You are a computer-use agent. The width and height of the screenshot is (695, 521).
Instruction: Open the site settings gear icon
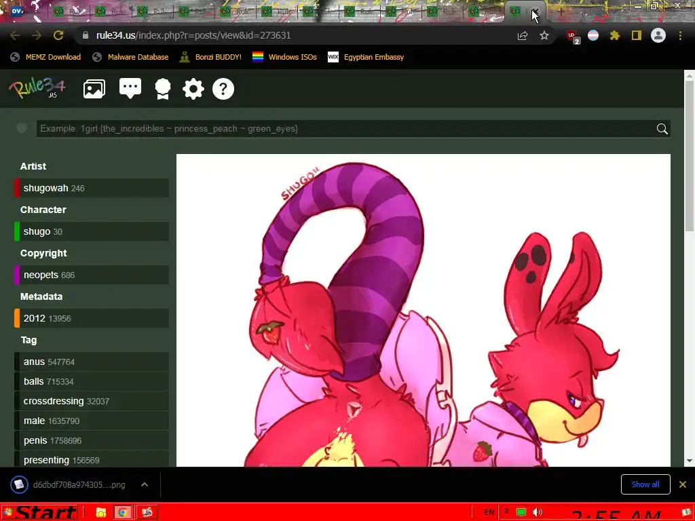tap(193, 89)
